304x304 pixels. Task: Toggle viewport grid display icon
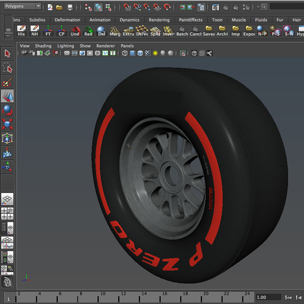[67, 53]
